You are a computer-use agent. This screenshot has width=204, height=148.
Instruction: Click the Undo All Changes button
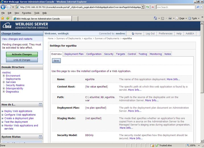tap(22, 60)
